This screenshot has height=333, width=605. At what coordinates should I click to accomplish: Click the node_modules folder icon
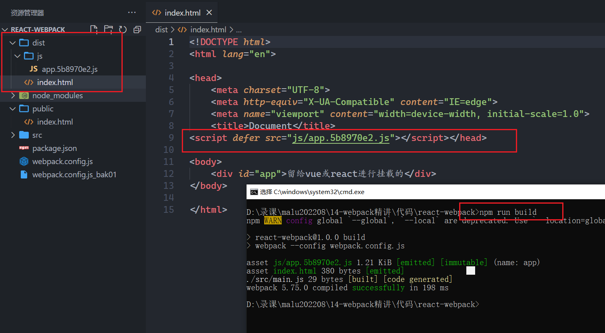click(x=24, y=95)
